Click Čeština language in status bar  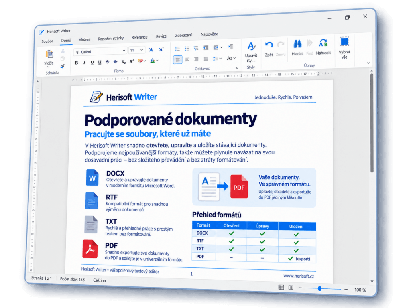click(x=100, y=280)
